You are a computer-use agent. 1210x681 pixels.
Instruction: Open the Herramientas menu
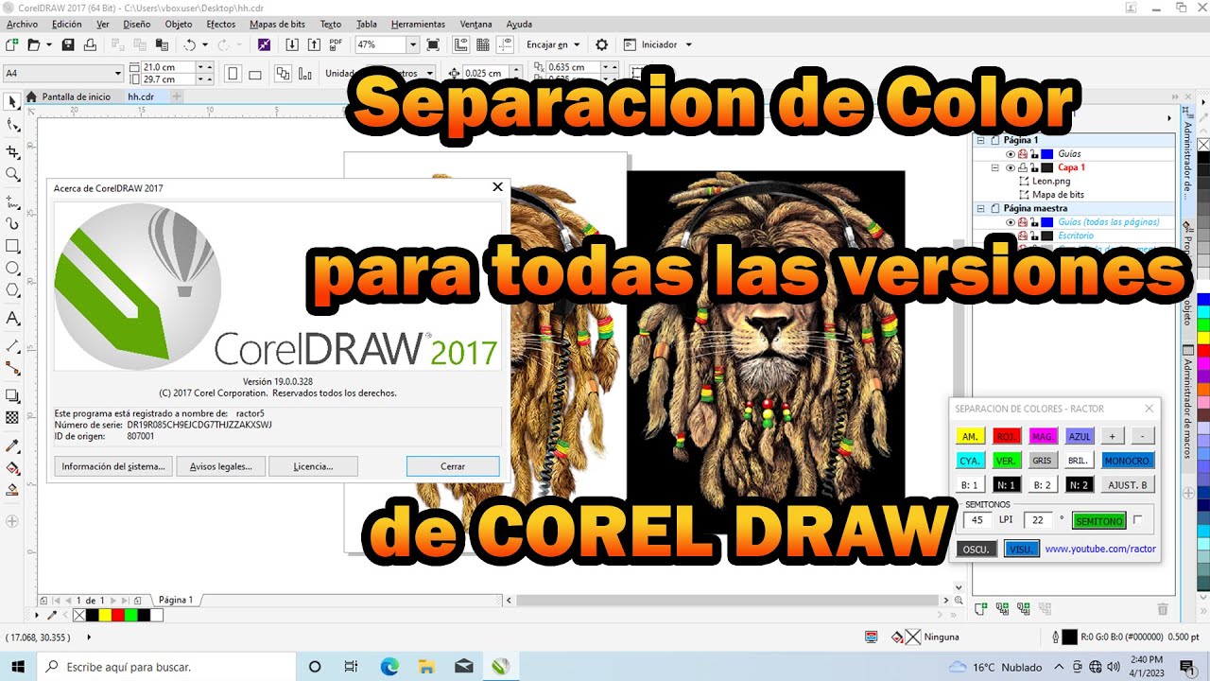[418, 24]
